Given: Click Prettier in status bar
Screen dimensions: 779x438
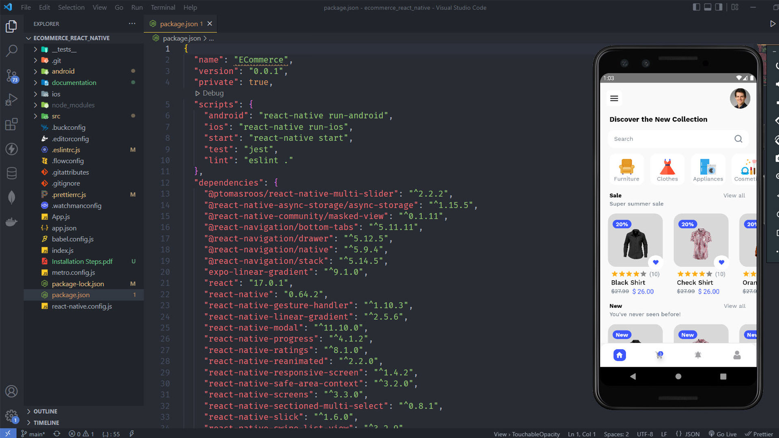Looking at the screenshot, I should pos(759,434).
